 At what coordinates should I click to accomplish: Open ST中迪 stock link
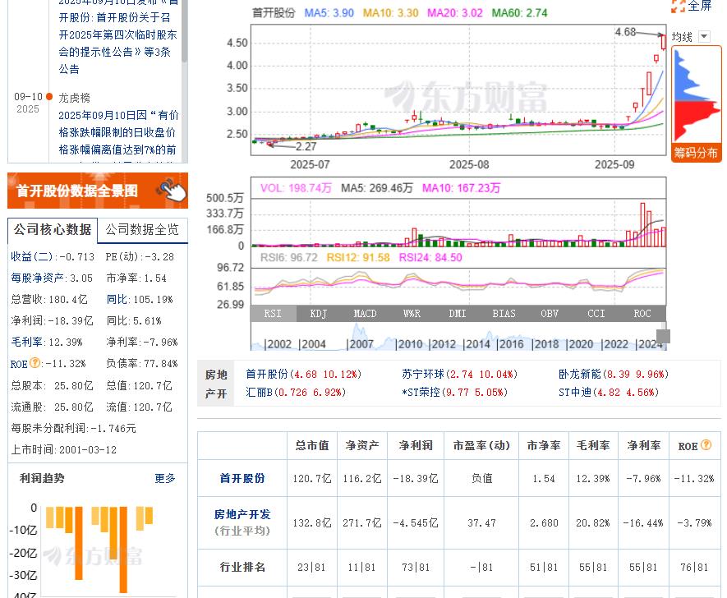point(575,392)
